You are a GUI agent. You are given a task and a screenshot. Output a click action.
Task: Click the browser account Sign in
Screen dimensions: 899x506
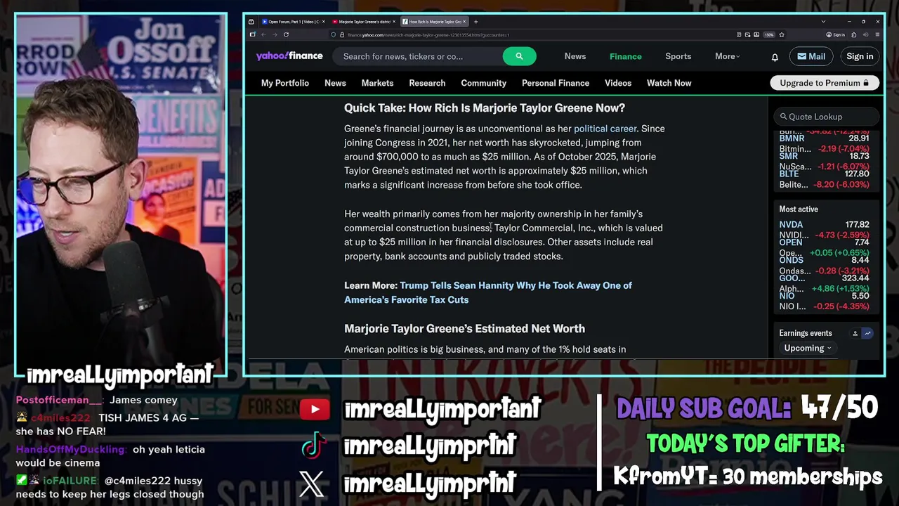836,34
